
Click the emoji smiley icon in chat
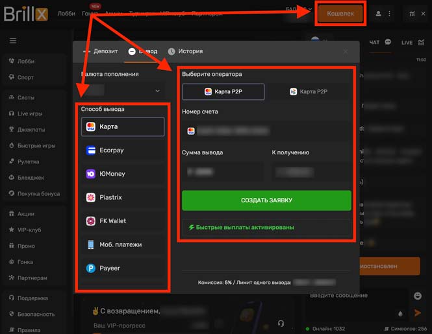418,296
